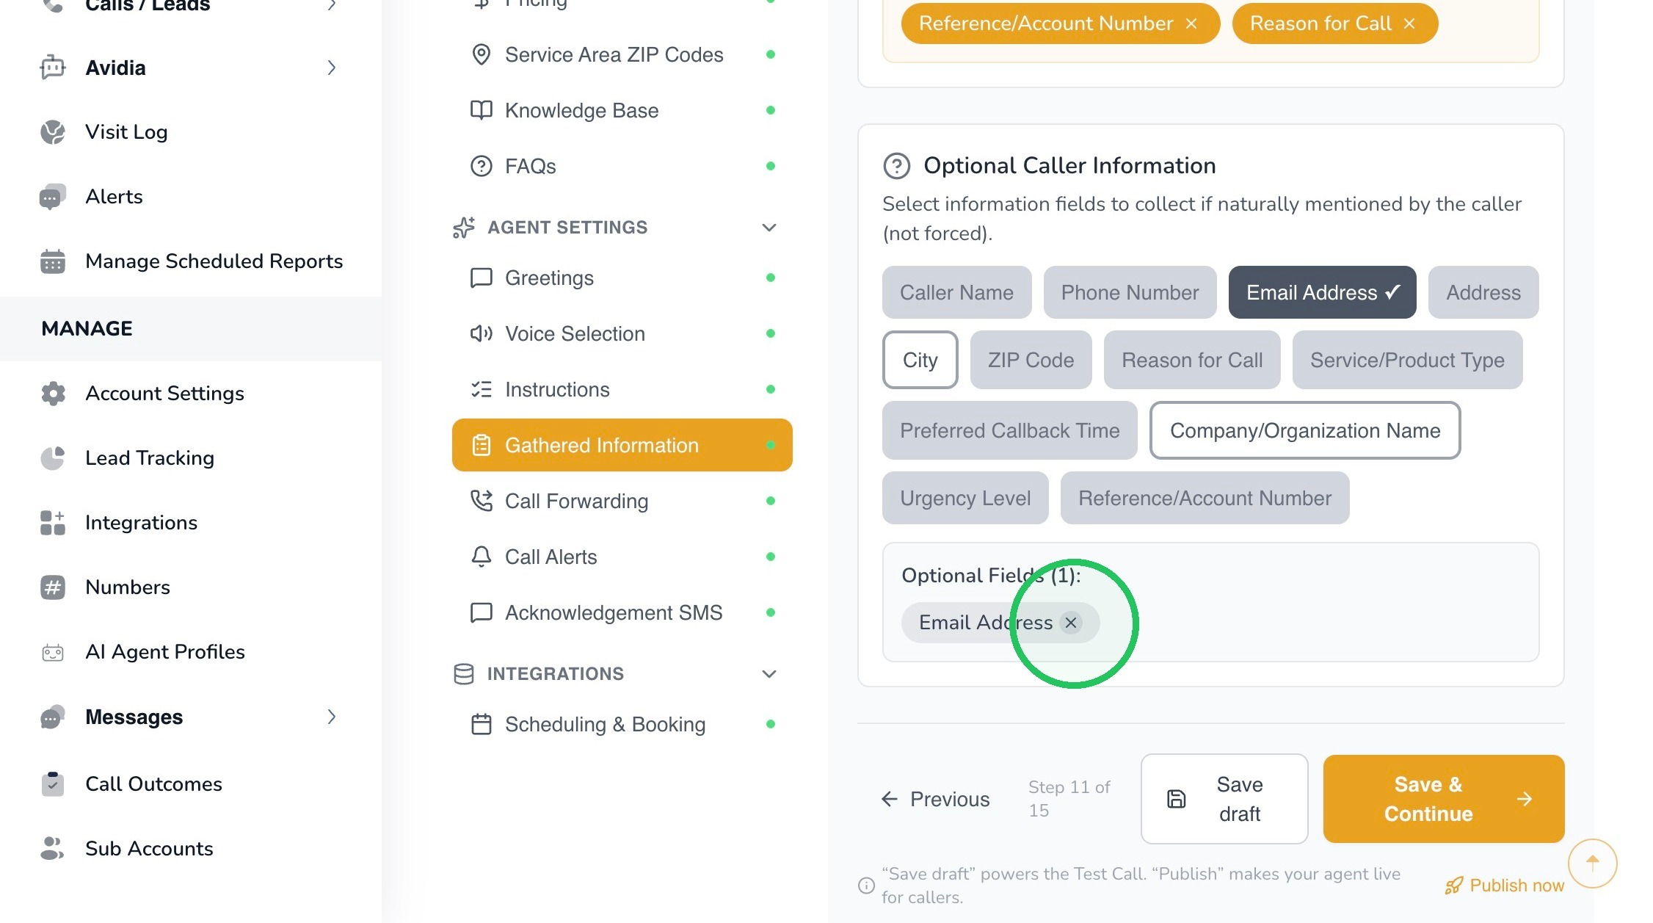Open the Instructions settings page
Viewport: 1653px width, 923px height.
(622, 389)
